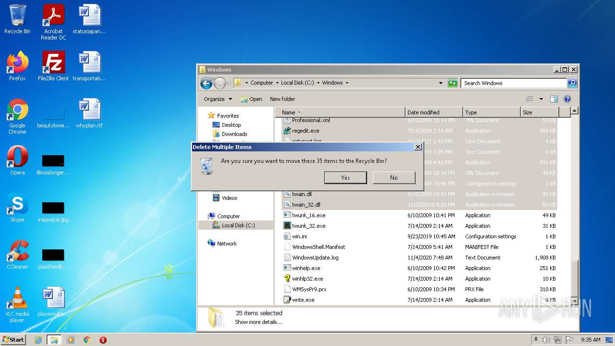Select twain_32.dll file row
615x346 pixels.
click(x=420, y=205)
